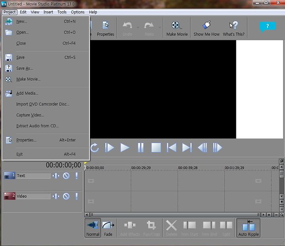Step to next frame
The image size is (285, 246).
click(x=217, y=148)
